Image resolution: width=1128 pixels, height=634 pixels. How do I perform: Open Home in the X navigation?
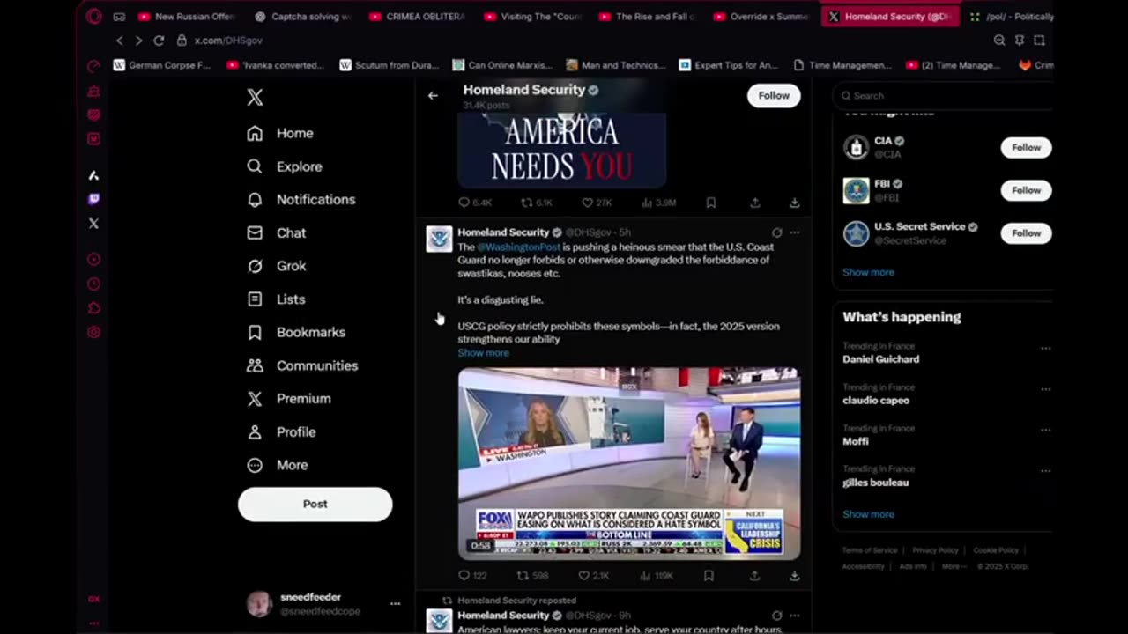tap(280, 133)
